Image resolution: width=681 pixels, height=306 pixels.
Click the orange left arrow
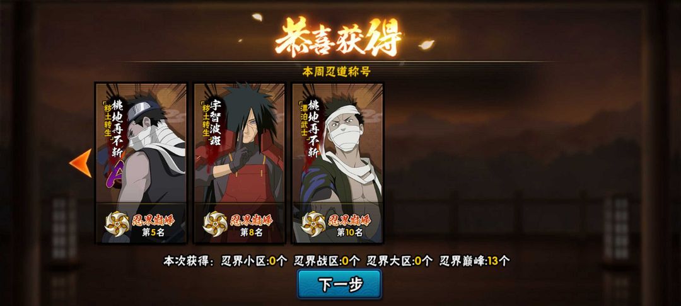tap(81, 163)
